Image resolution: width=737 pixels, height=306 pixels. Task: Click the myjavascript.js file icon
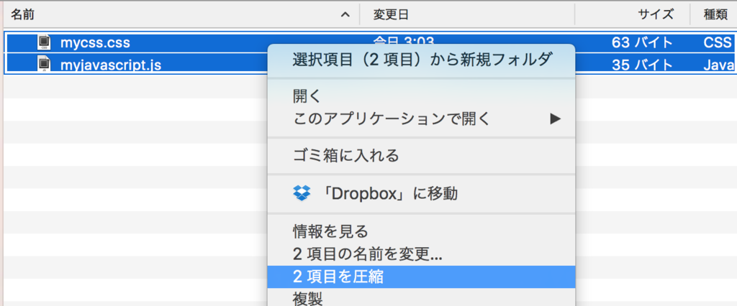[x=45, y=65]
